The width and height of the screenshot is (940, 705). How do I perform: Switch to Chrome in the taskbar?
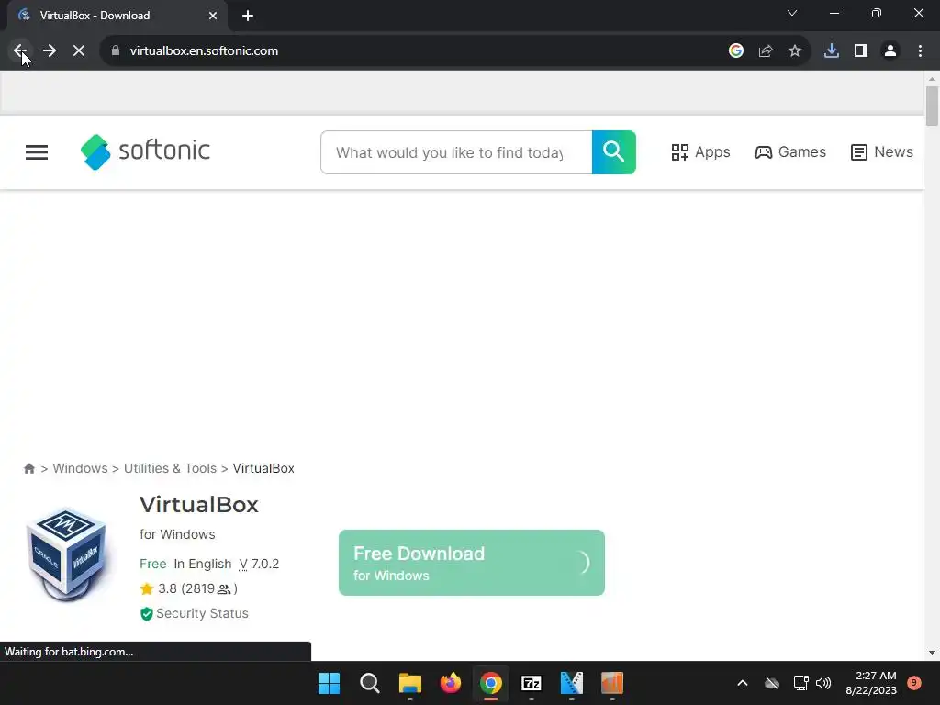[491, 683]
